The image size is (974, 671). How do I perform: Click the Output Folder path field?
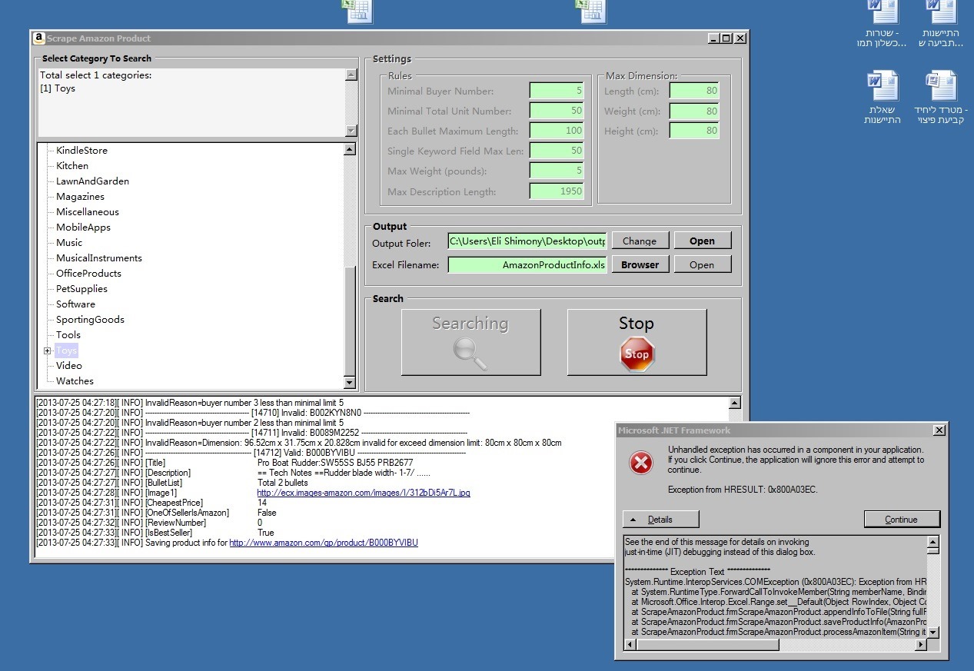[x=527, y=241]
